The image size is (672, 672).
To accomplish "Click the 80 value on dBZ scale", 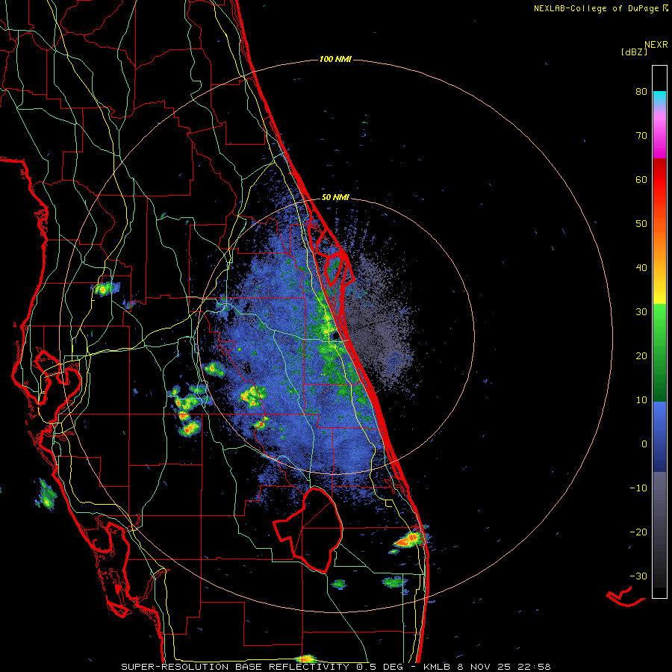I will click(641, 92).
